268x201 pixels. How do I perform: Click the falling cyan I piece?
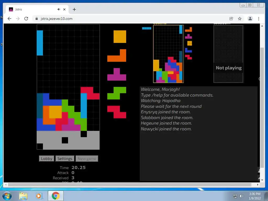40,43
